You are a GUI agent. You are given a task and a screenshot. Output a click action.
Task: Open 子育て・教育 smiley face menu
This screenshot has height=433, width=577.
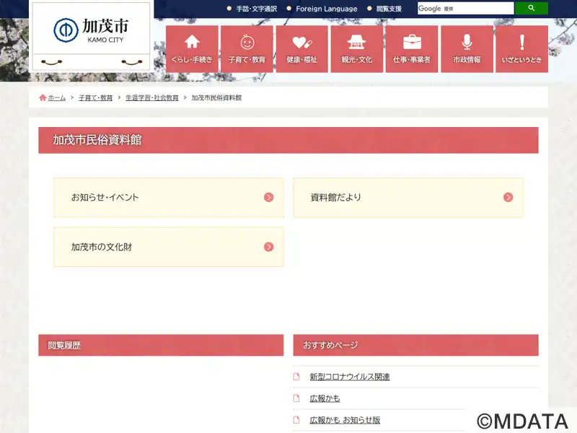247,49
